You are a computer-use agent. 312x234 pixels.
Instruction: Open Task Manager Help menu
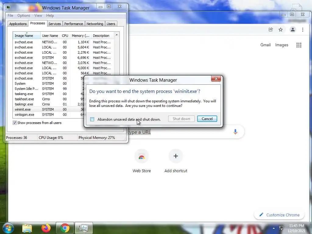click(x=50, y=16)
